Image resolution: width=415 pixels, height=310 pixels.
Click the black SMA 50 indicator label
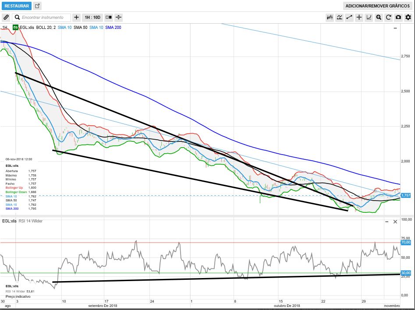81,27
